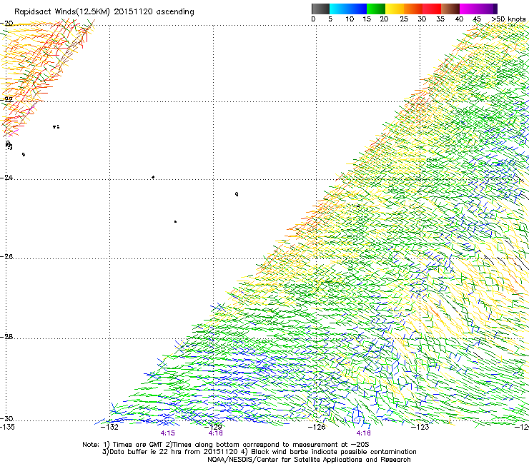Click the '-132' longitude axis label
The width and height of the screenshot is (529, 464).
(109, 427)
